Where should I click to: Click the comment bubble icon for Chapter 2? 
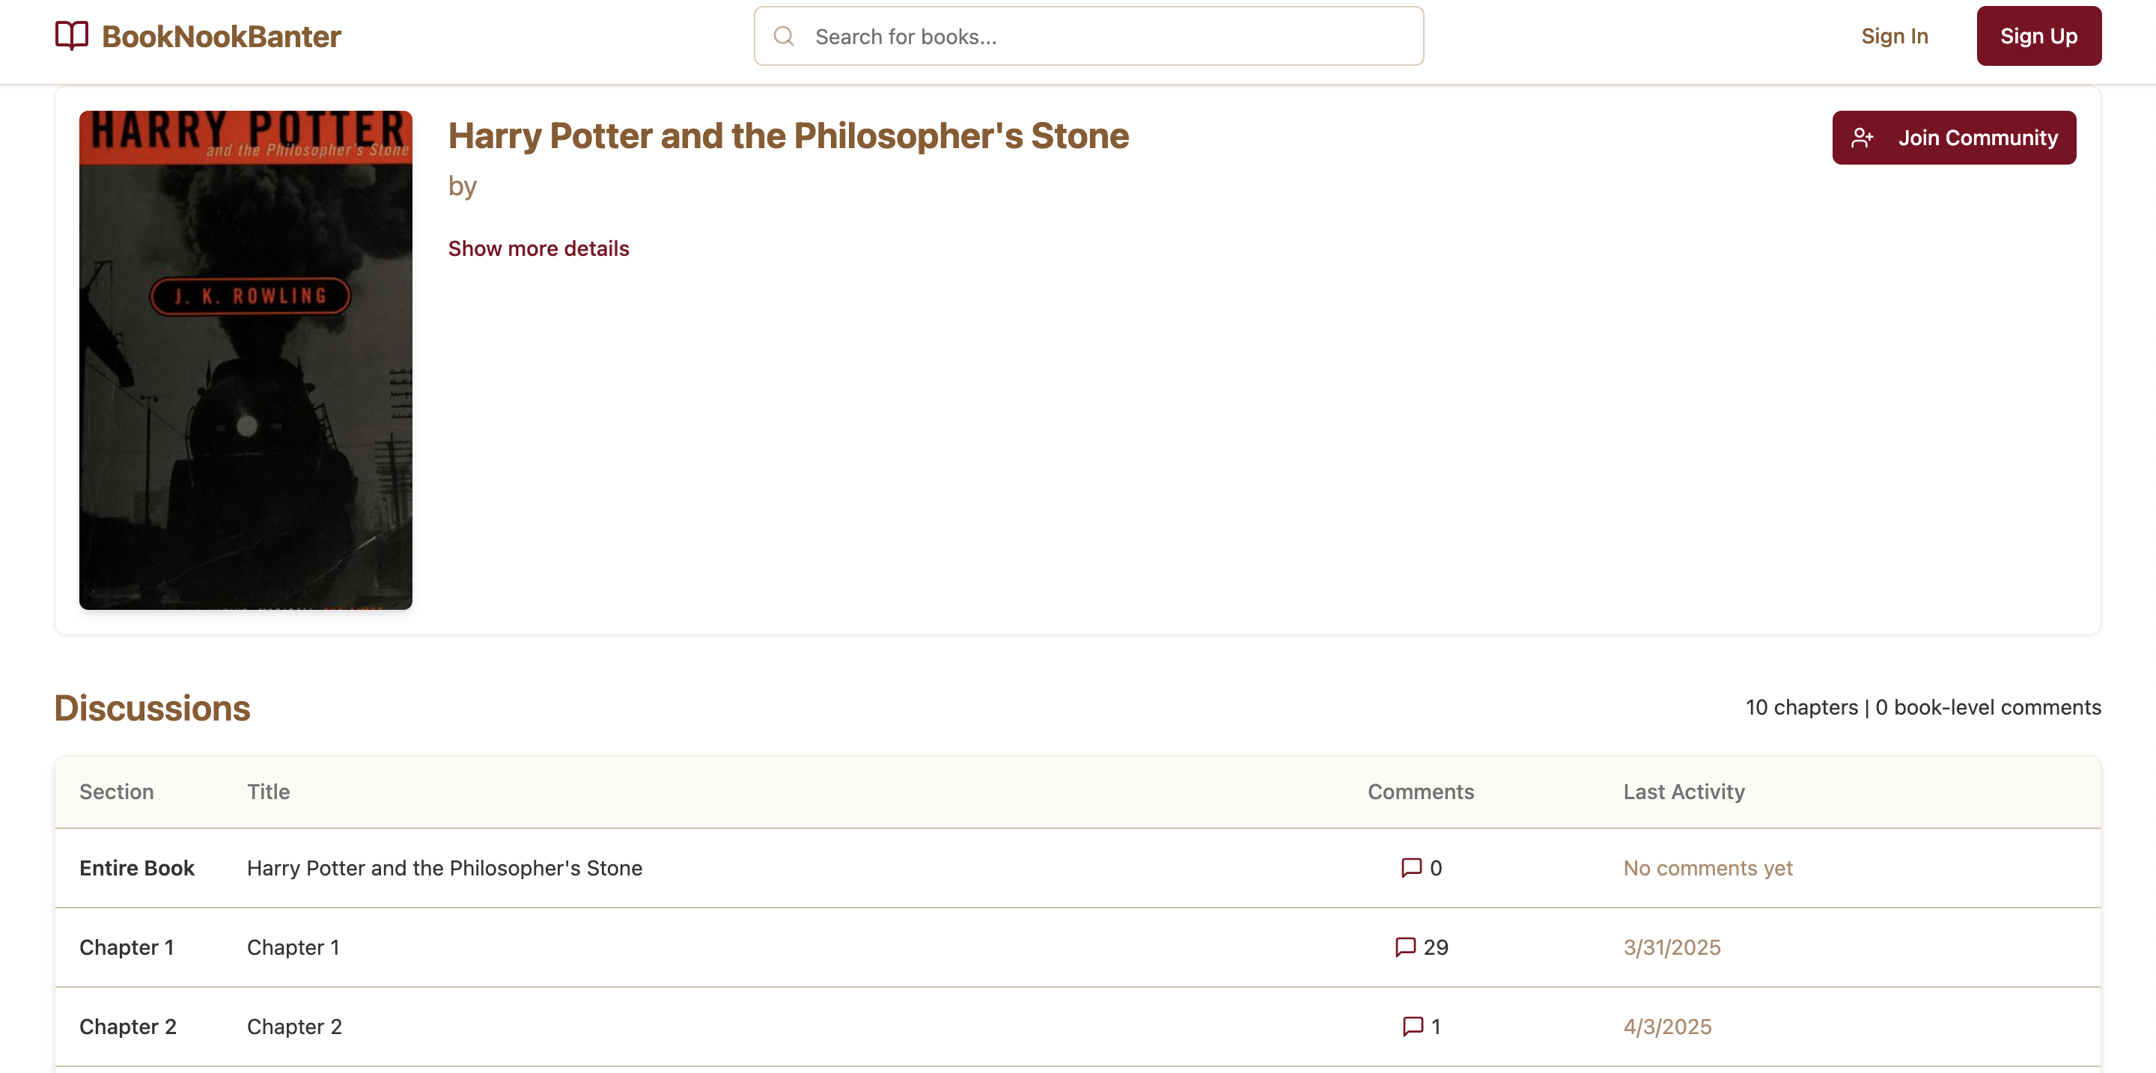(1412, 1026)
